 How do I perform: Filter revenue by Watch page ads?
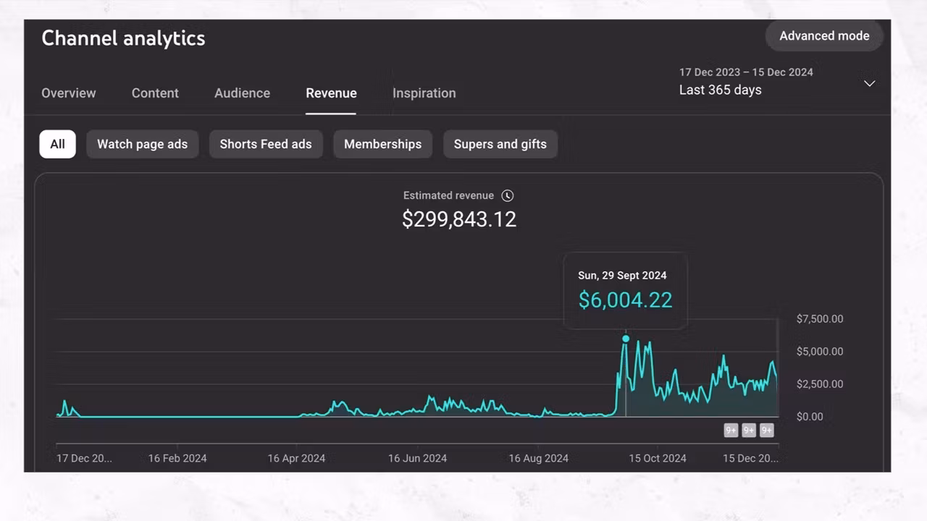click(142, 144)
